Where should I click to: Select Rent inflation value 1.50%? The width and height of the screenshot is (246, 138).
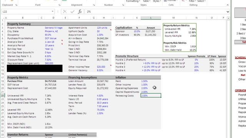tap(145, 81)
